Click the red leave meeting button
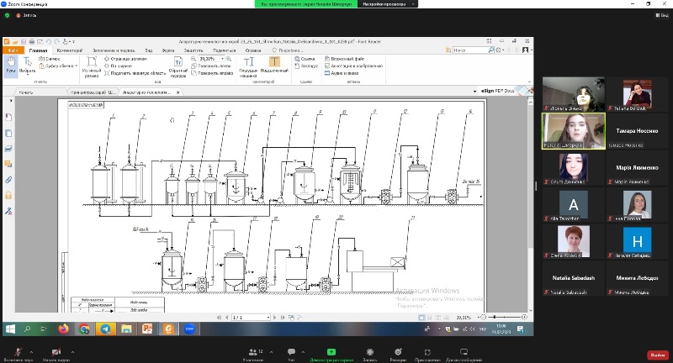This screenshot has width=673, height=363. click(x=657, y=355)
